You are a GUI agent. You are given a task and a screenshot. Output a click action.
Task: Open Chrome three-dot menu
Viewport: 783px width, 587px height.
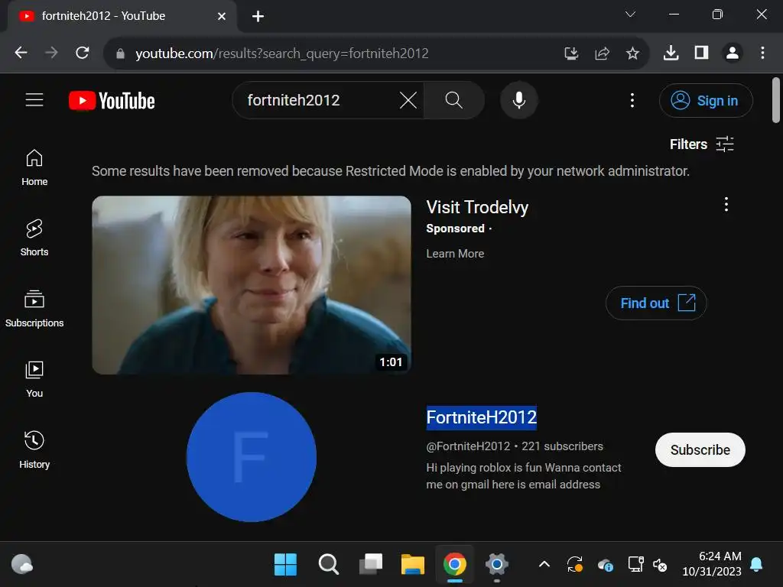click(x=762, y=53)
